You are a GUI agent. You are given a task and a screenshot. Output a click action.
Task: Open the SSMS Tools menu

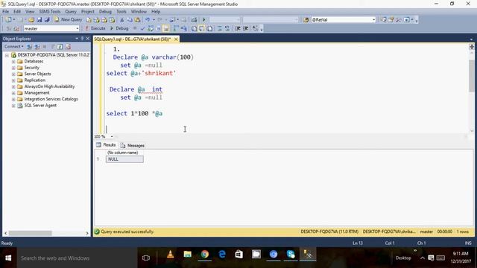50,12
